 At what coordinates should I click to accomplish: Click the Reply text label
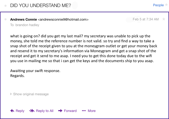[20, 111]
